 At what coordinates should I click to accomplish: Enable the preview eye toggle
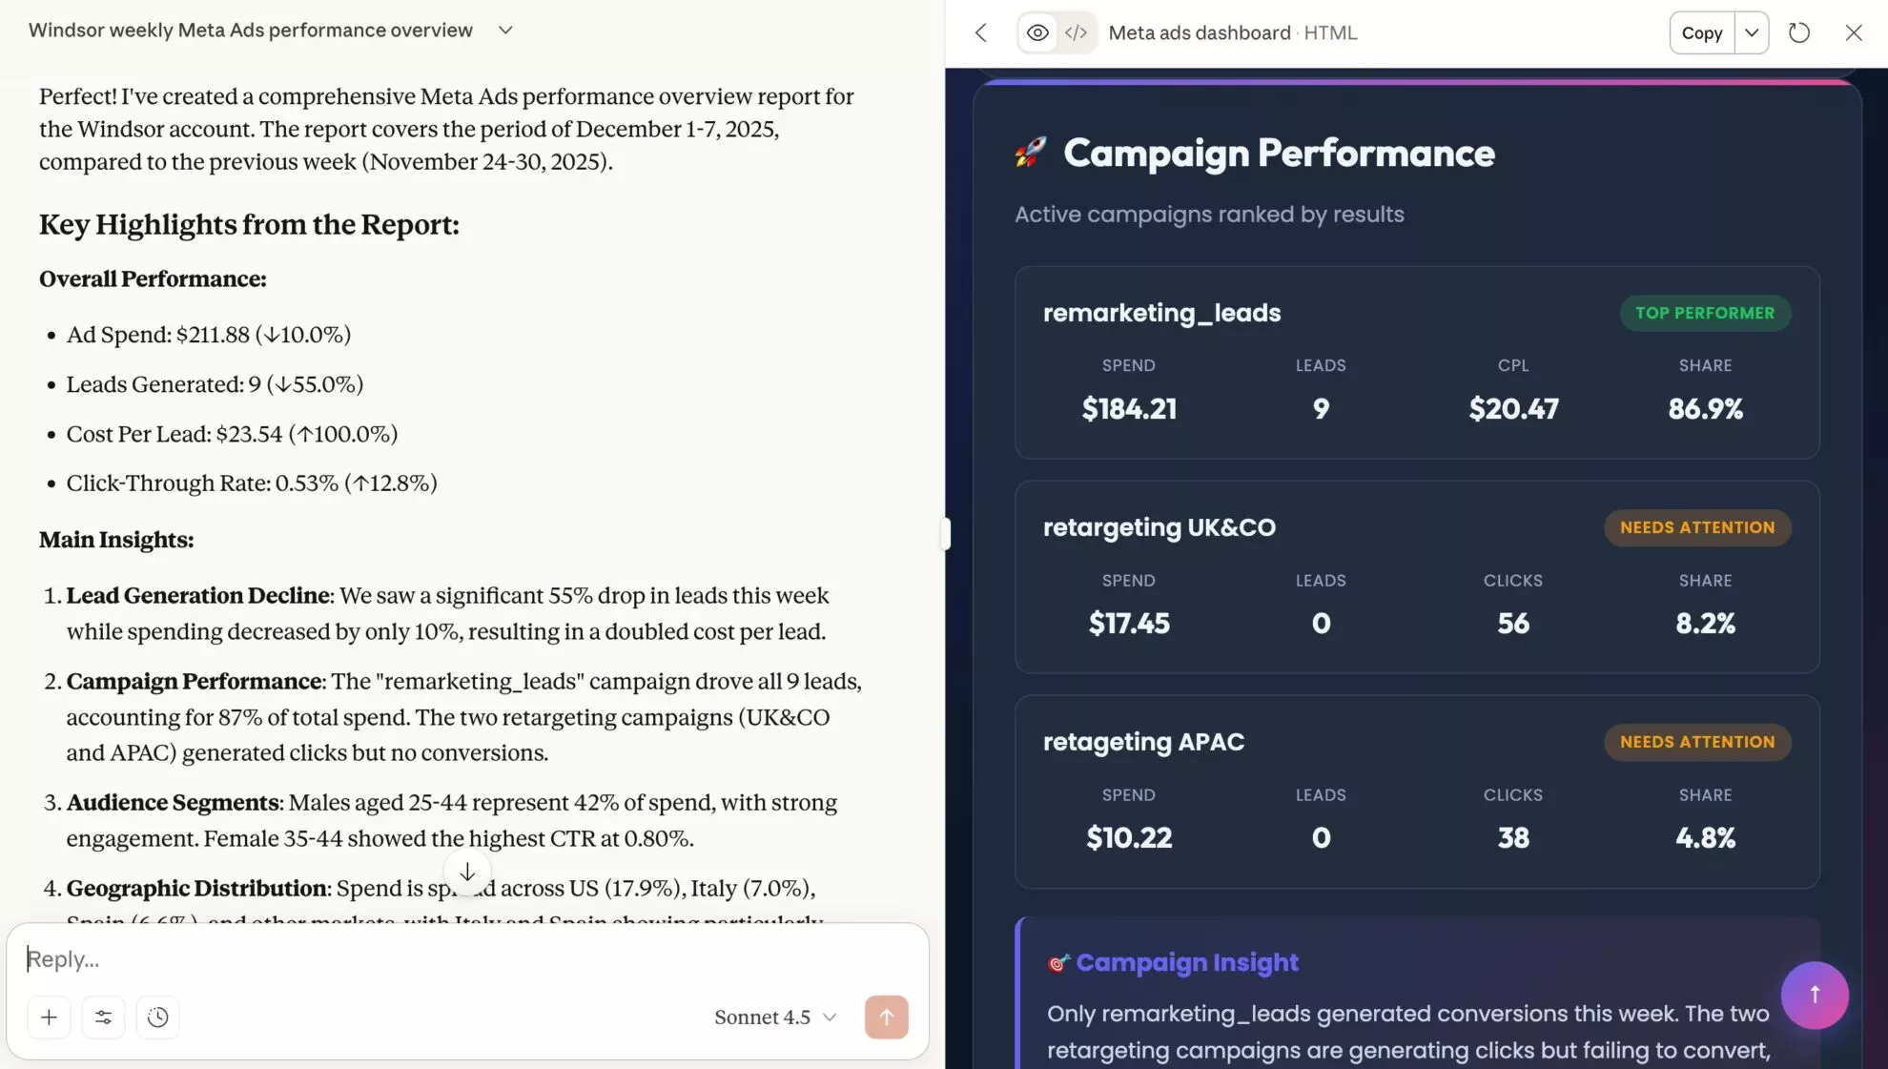click(1036, 32)
